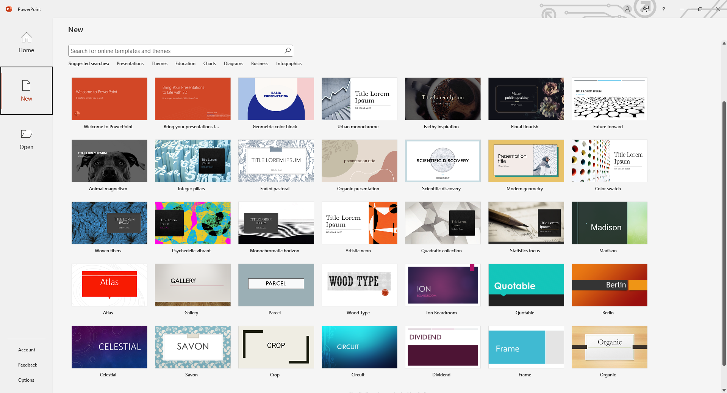Open the Account page
The width and height of the screenshot is (727, 393).
point(27,350)
